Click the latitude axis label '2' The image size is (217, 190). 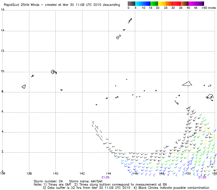[x=2, y=152]
